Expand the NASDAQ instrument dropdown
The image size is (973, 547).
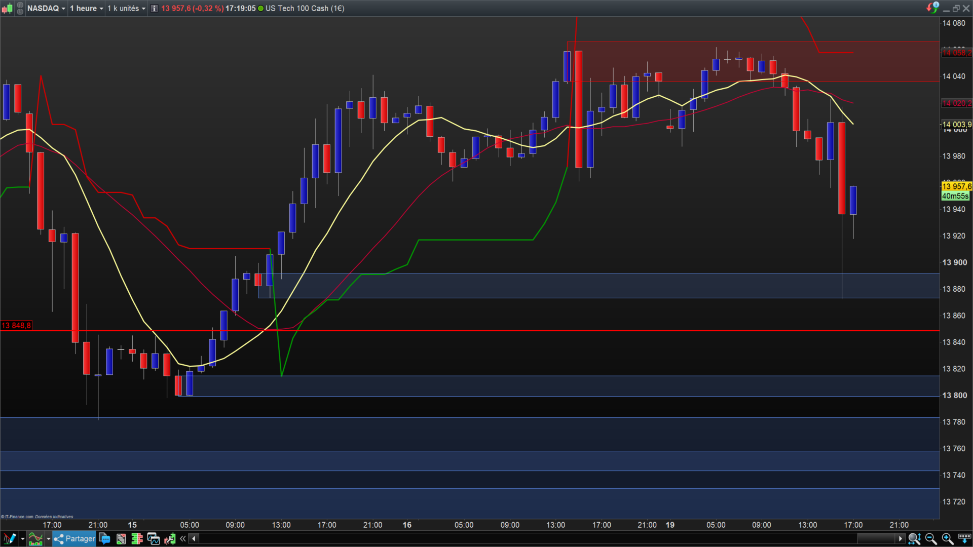click(x=46, y=9)
